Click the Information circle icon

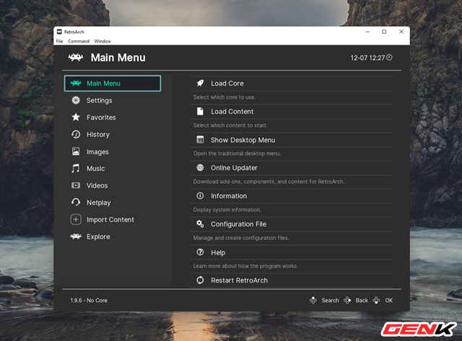pyautogui.click(x=200, y=195)
